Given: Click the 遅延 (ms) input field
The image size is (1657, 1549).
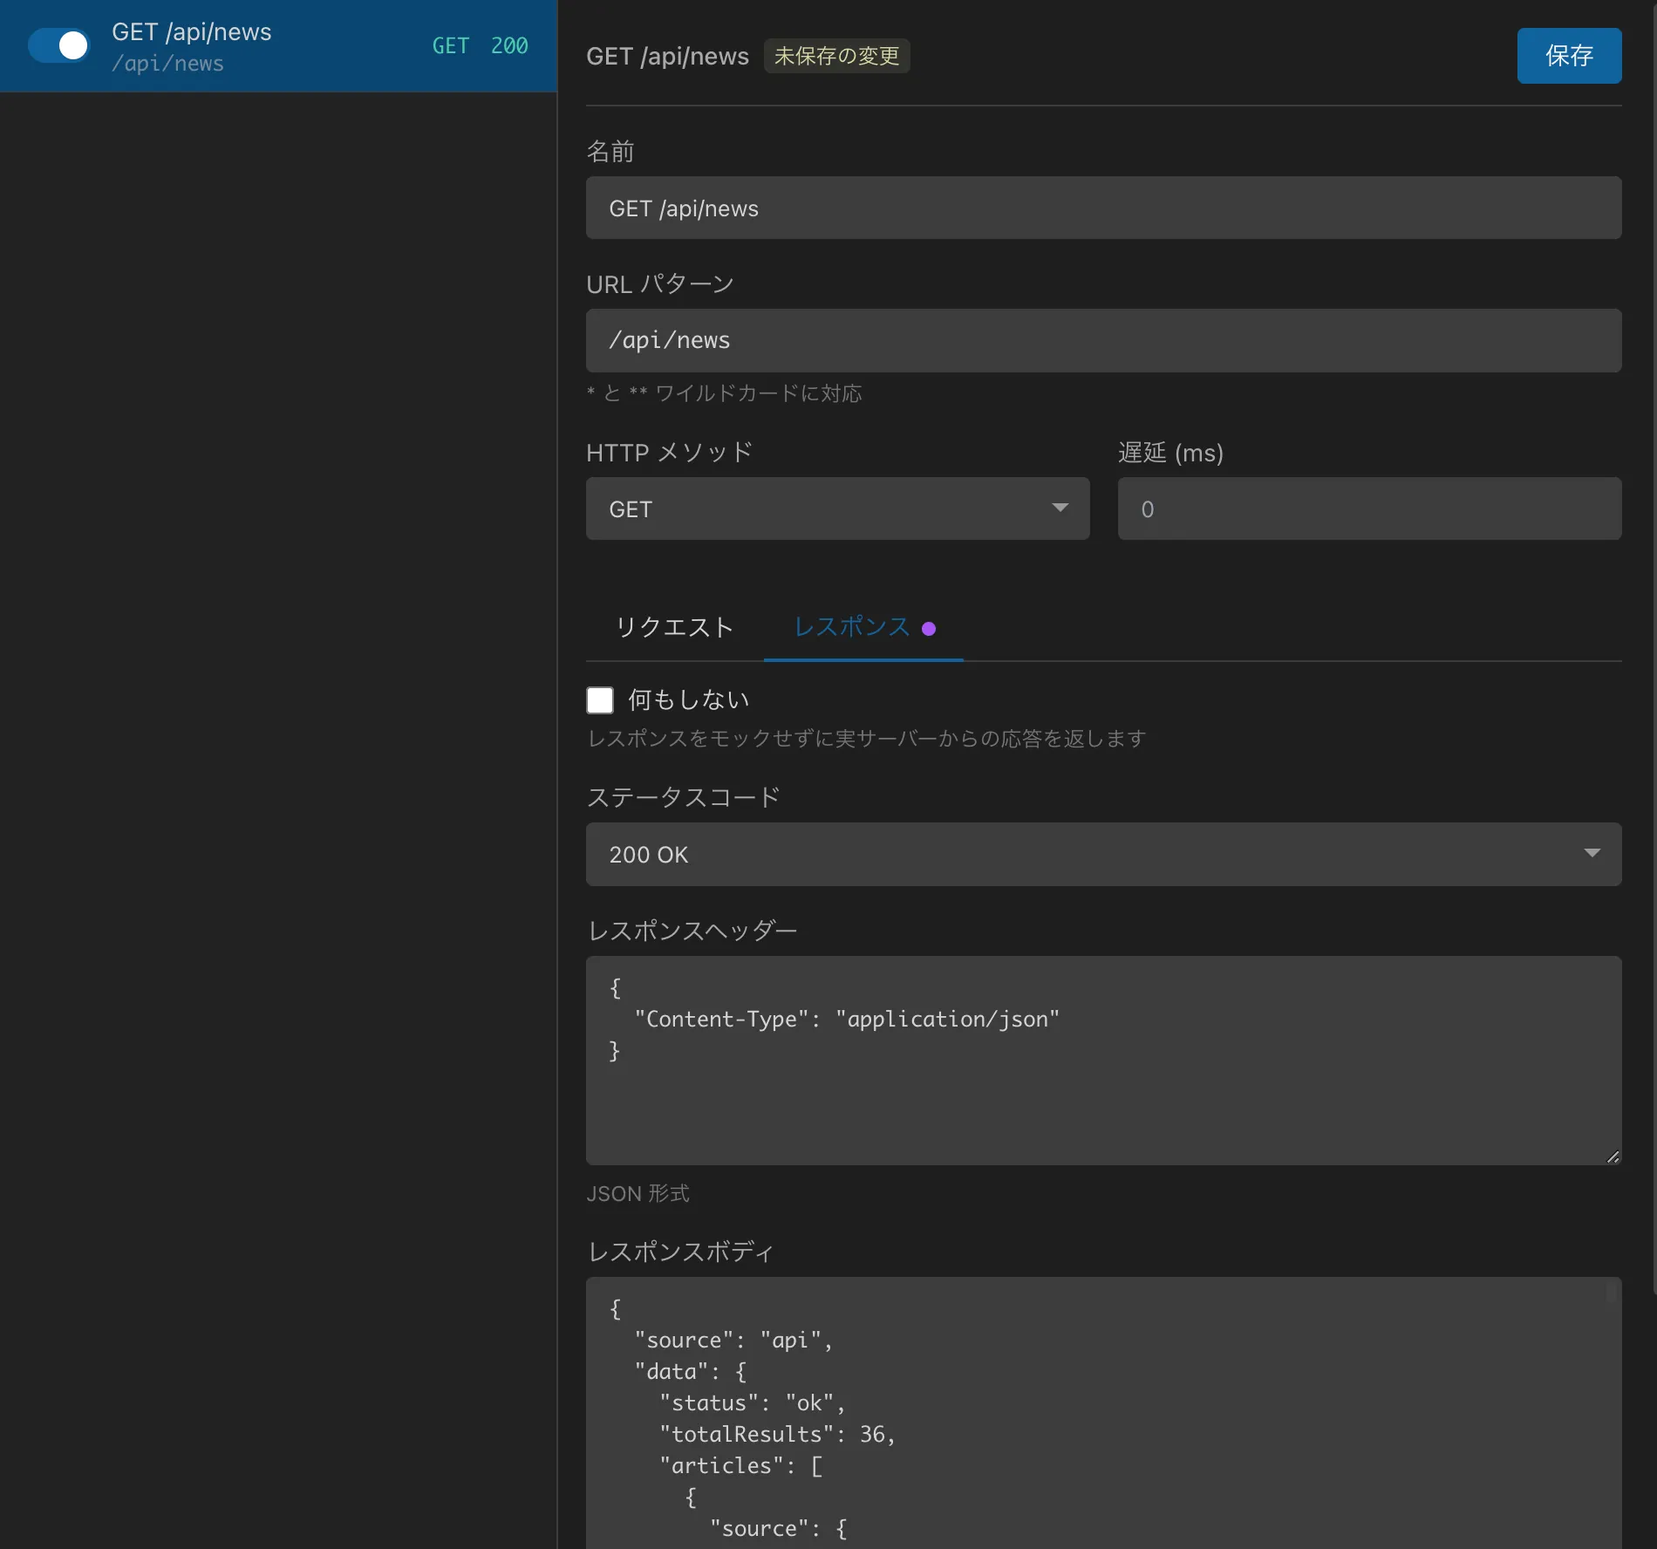Looking at the screenshot, I should (x=1369, y=508).
